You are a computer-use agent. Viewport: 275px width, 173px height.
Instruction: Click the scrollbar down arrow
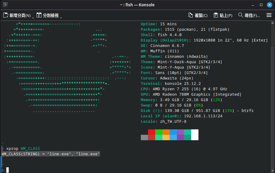pos(273,171)
